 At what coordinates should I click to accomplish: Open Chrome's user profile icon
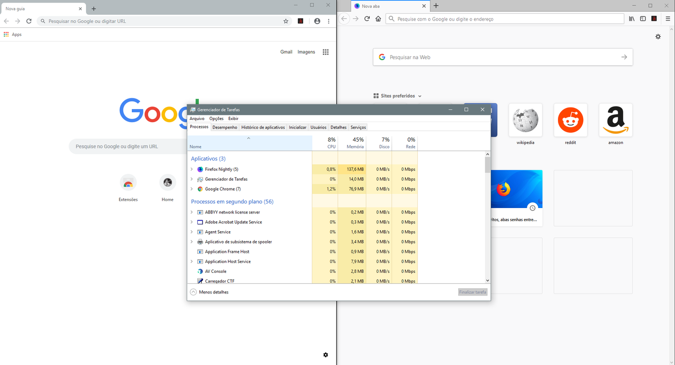coord(317,21)
